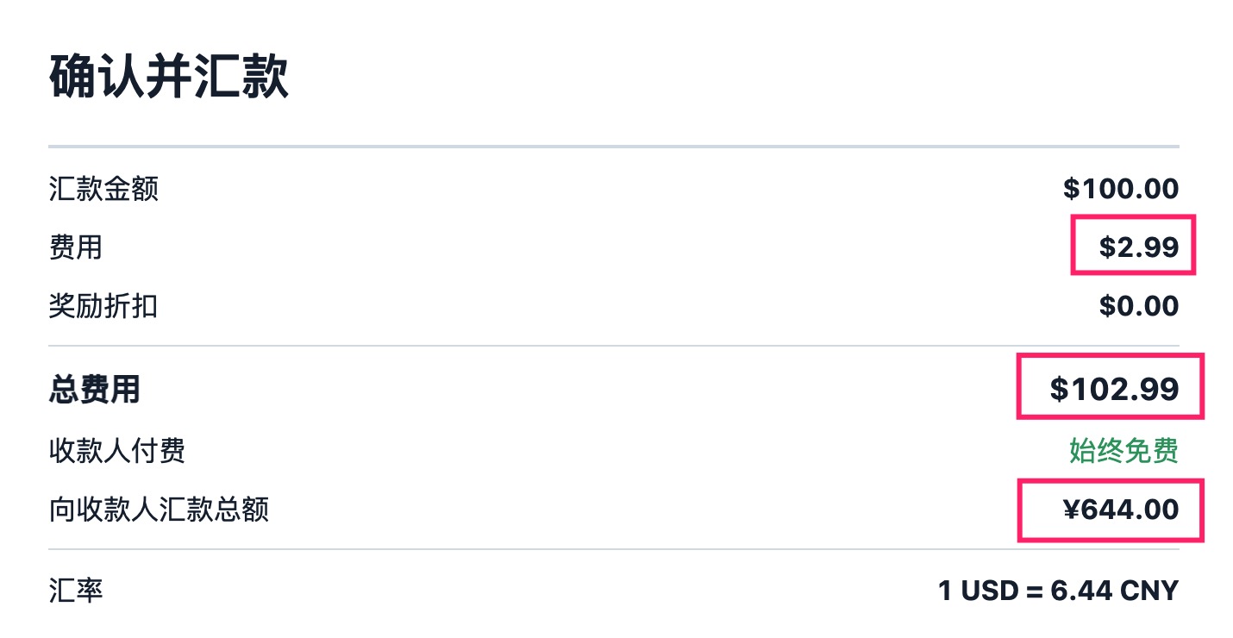Select the 费用 fee label
Screen dimensions: 1233x638
[x=76, y=247]
